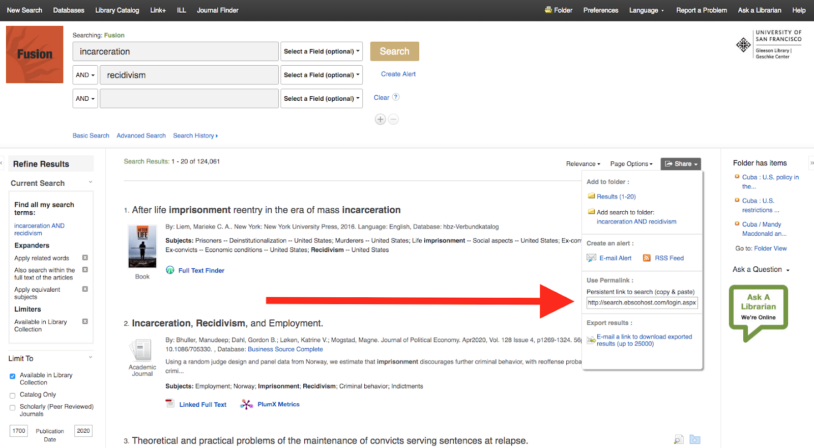Click the export results e-mail icon
The height and width of the screenshot is (448, 814).
click(591, 340)
